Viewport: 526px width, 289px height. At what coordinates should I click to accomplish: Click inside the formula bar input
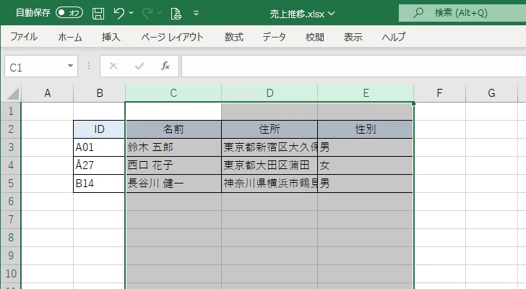pos(353,66)
